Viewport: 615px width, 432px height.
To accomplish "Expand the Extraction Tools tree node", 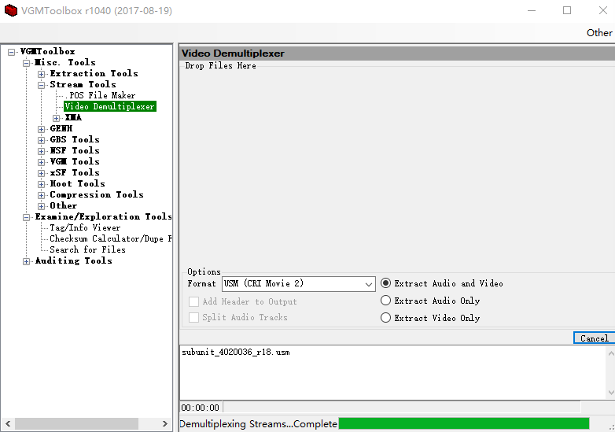I will pyautogui.click(x=42, y=74).
